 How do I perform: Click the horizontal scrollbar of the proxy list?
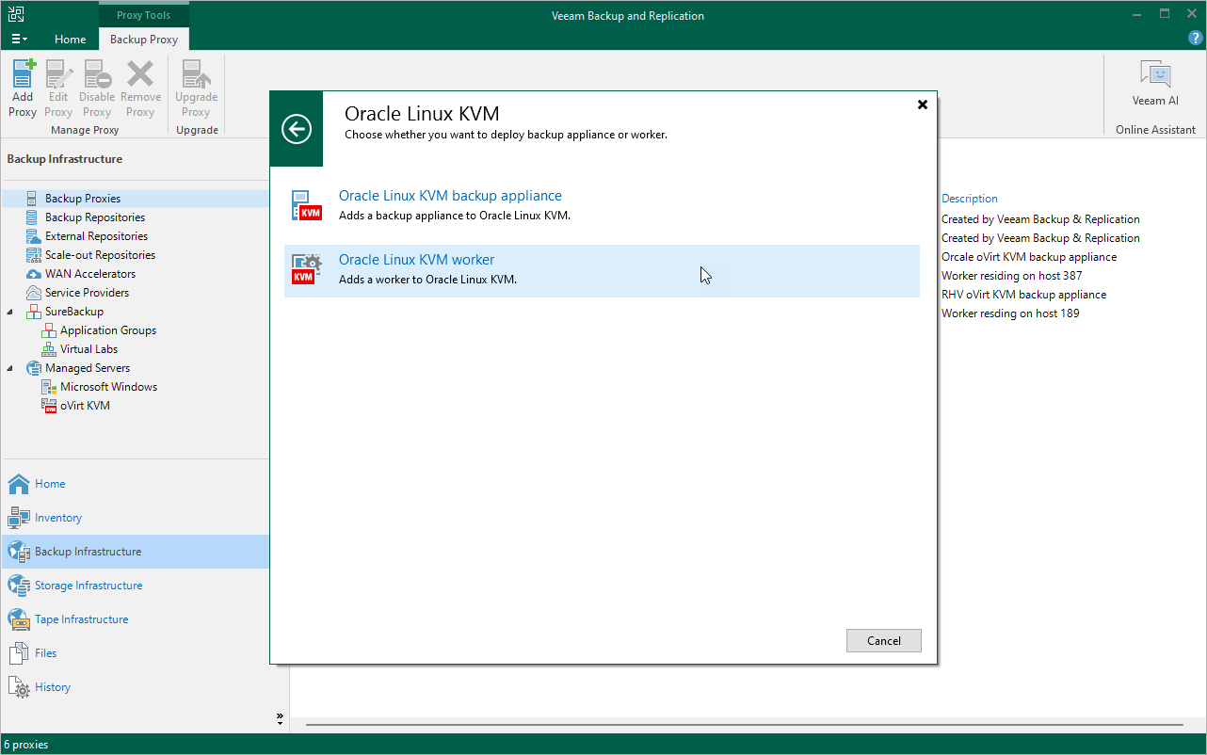(744, 725)
